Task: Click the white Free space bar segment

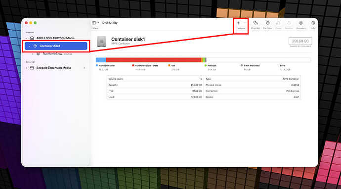Action: [x=258, y=60]
